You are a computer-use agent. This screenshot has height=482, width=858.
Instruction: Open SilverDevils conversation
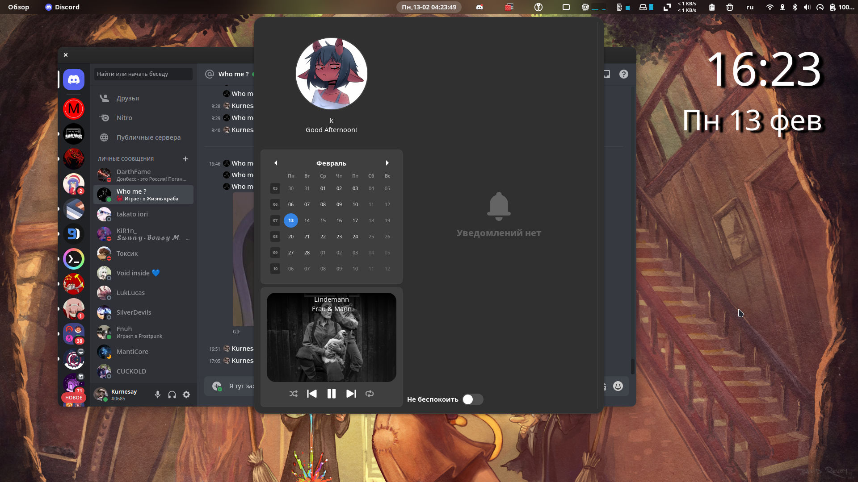click(x=143, y=312)
